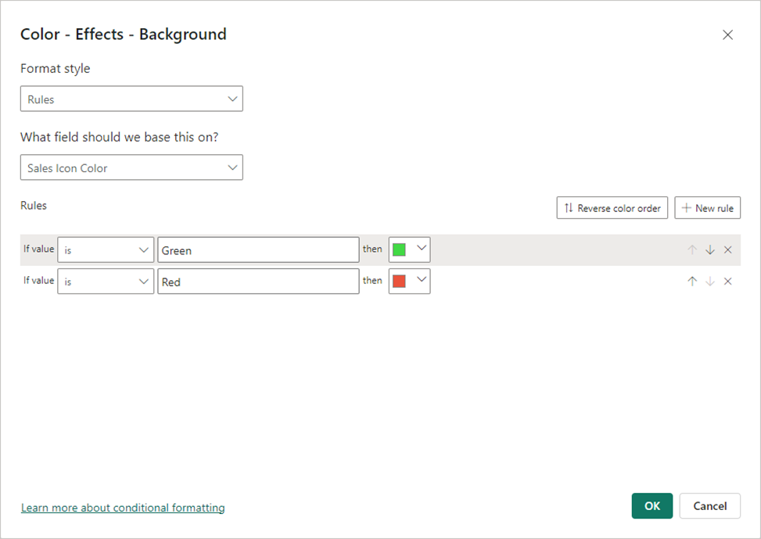Click the disabled up arrow on Green rule
This screenshot has height=539, width=761.
coord(692,250)
